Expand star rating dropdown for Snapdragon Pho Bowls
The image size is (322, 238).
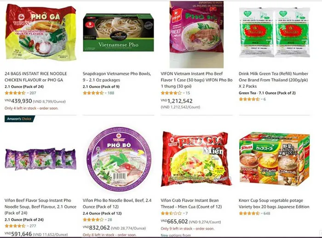click(105, 93)
